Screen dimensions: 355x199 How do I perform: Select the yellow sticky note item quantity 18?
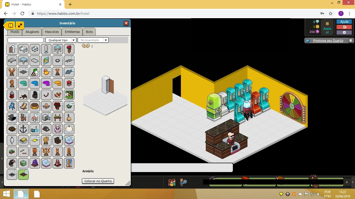[x=35, y=140]
